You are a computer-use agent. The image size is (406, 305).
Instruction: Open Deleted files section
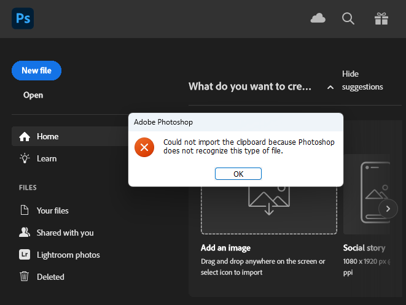[x=50, y=277]
